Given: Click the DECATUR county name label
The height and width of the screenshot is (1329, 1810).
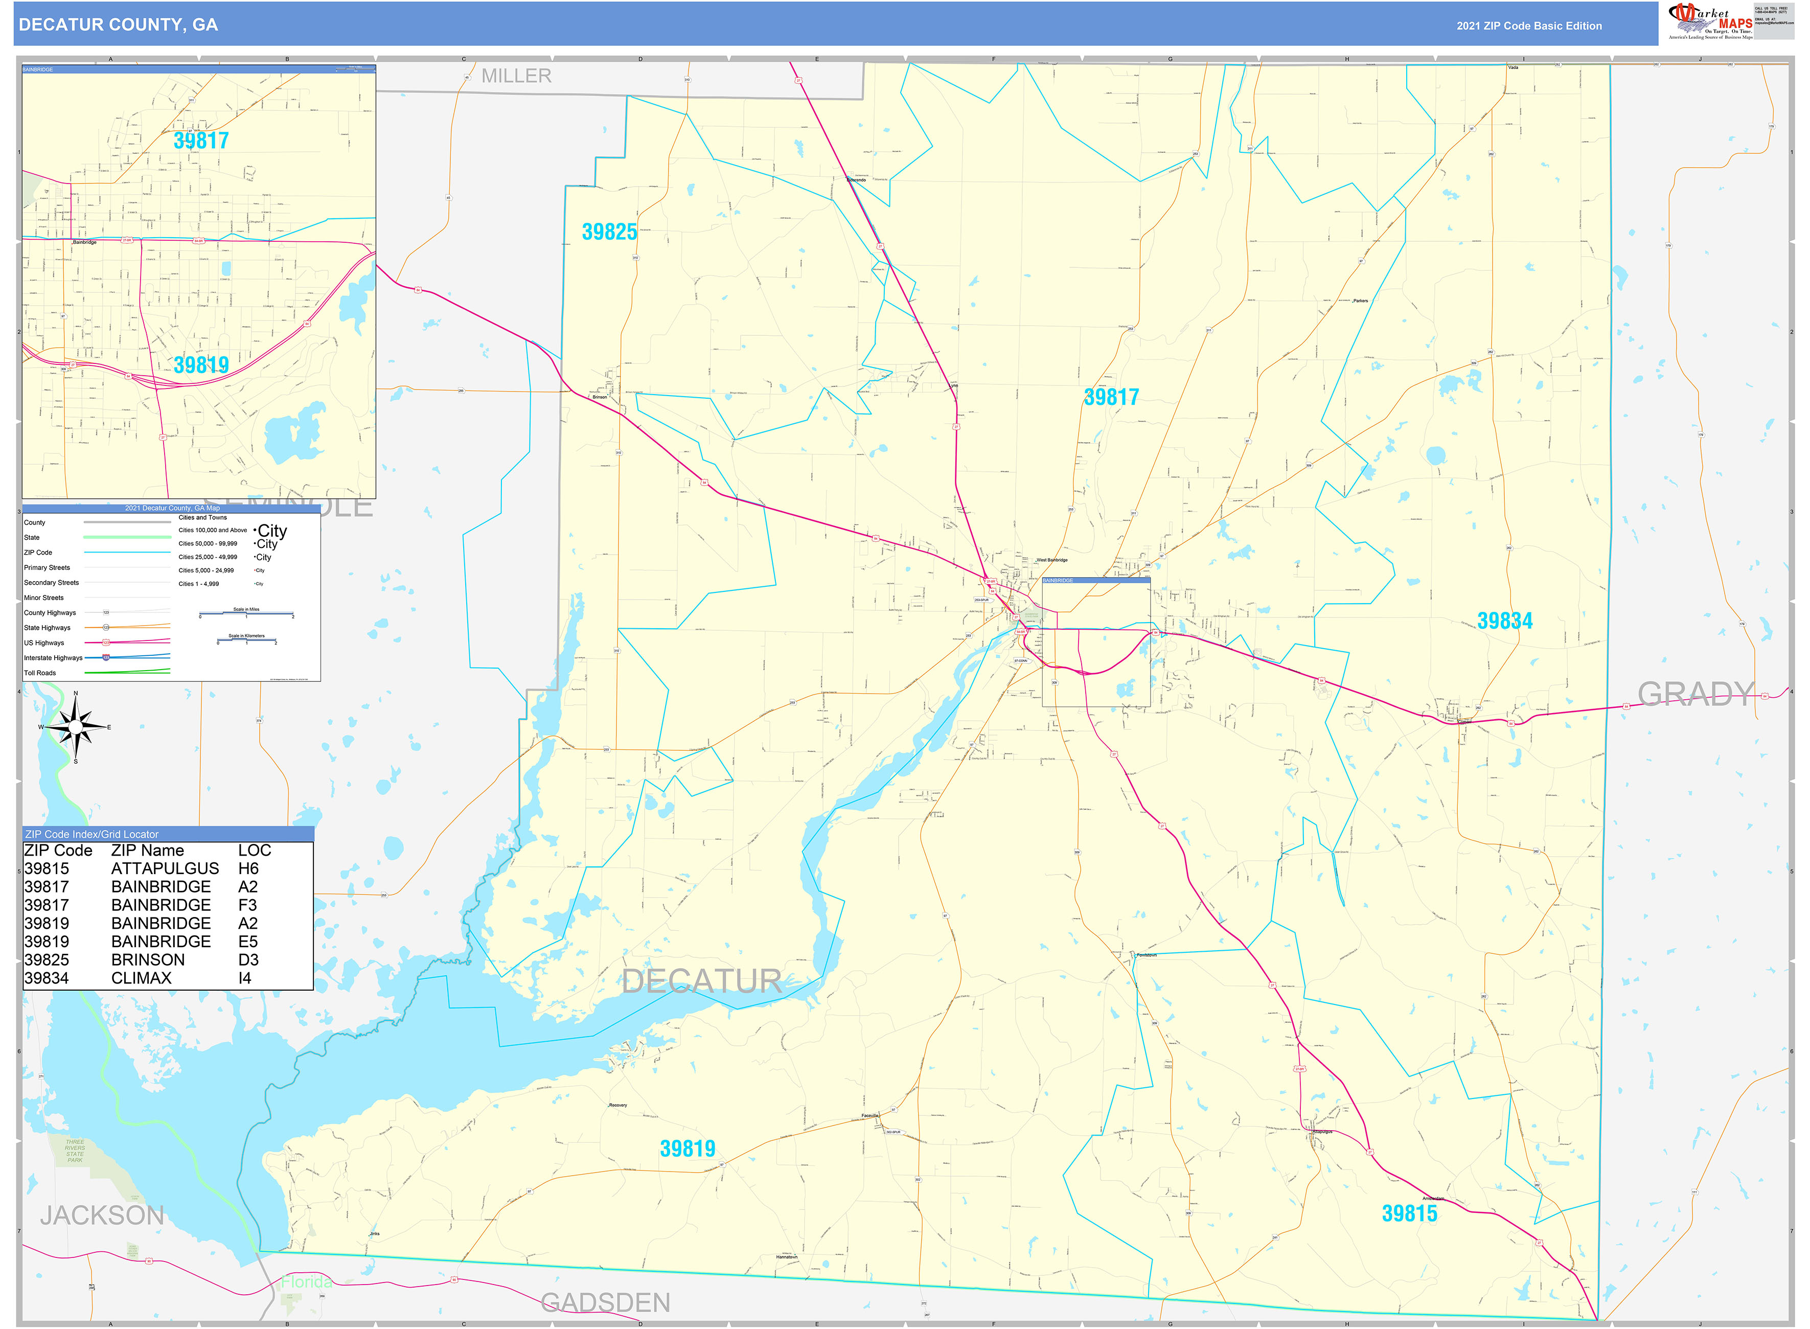Looking at the screenshot, I should coord(701,981).
